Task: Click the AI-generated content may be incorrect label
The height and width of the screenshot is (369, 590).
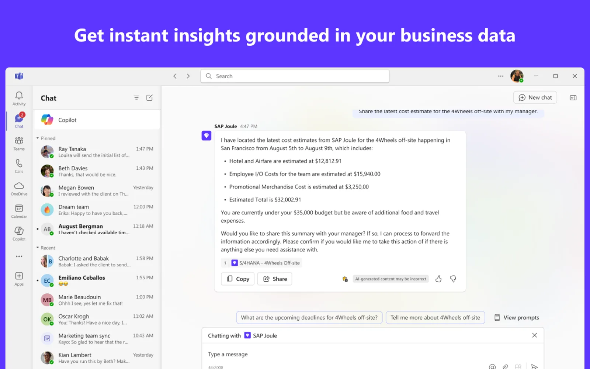Action: (391, 279)
